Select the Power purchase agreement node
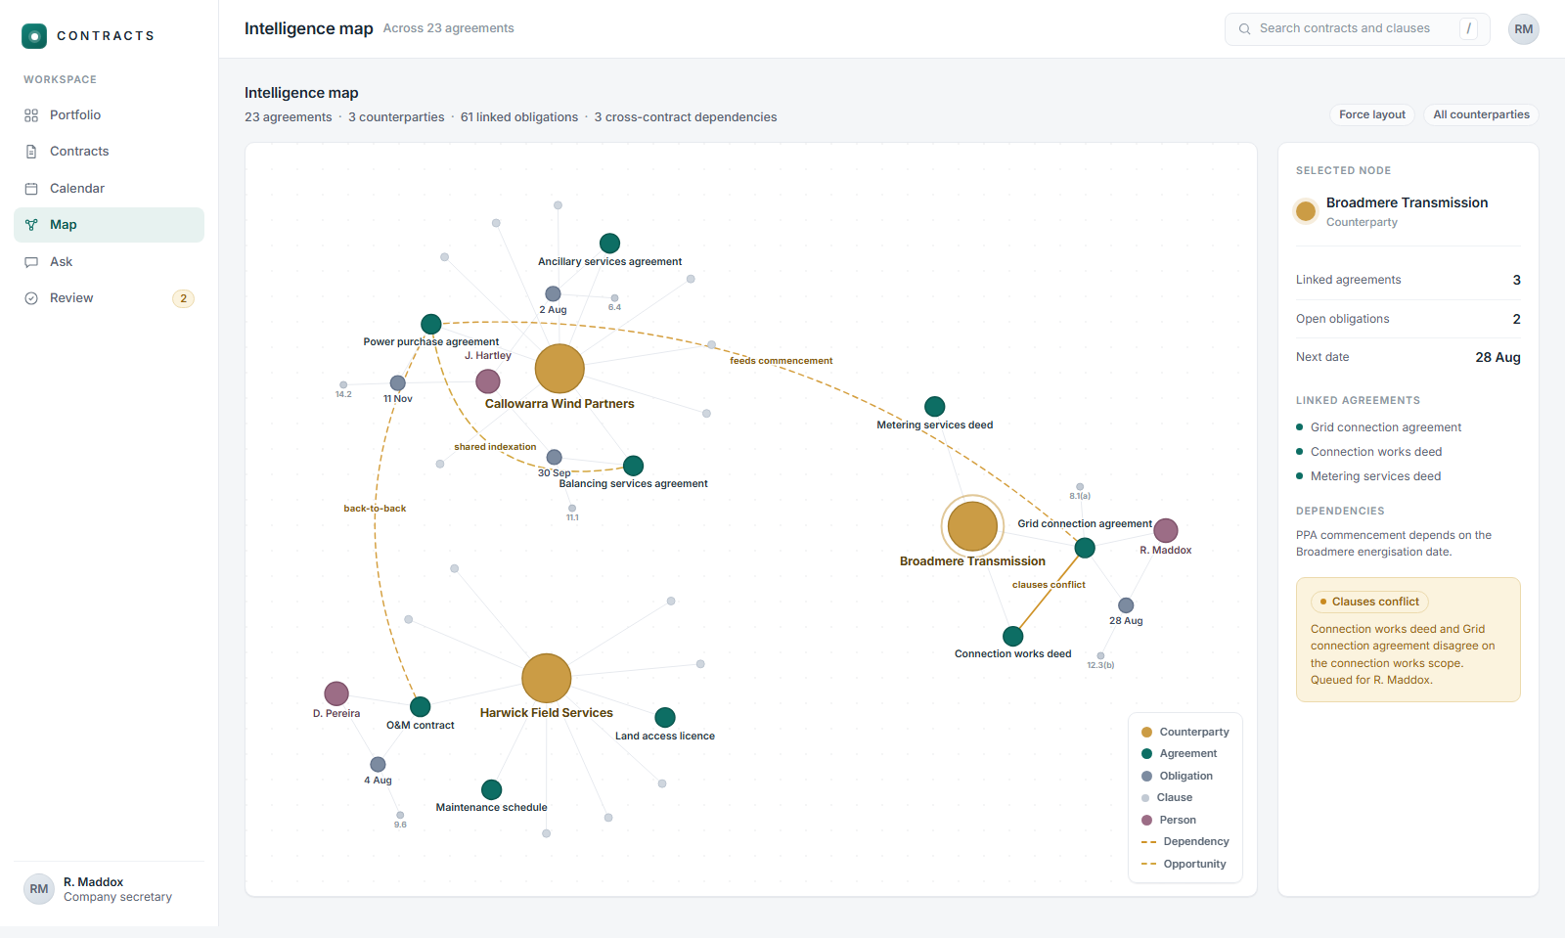This screenshot has height=938, width=1565. (x=431, y=324)
